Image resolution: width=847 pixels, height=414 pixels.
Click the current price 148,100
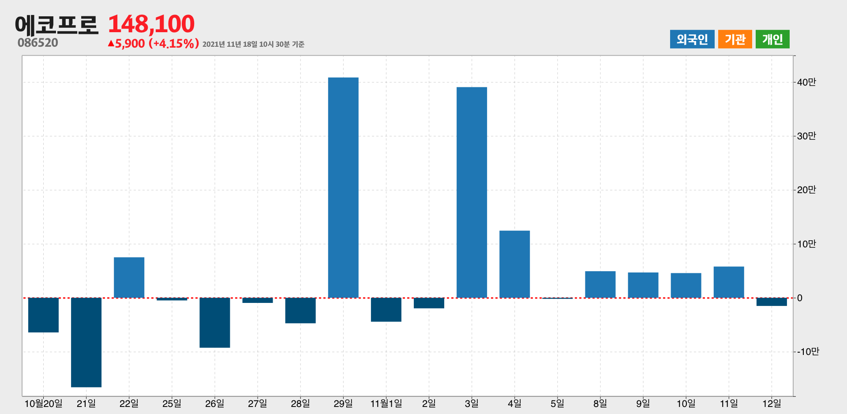click(x=151, y=24)
